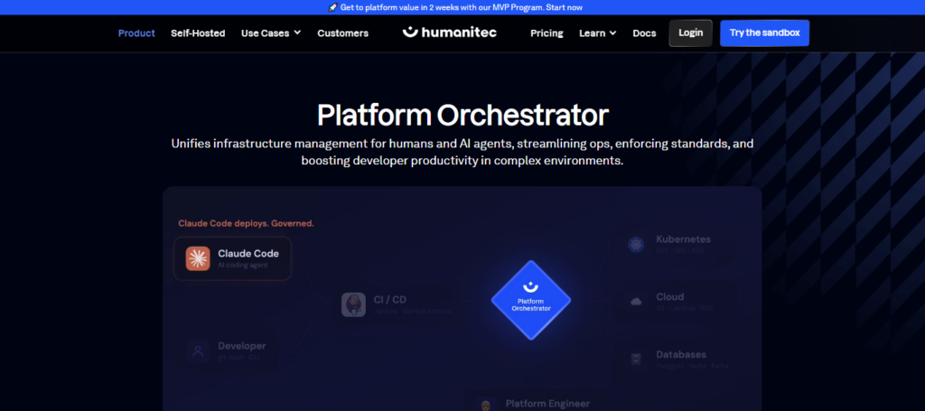925x411 pixels.
Task: Click the Platform Engineer avatar icon
Action: point(485,406)
